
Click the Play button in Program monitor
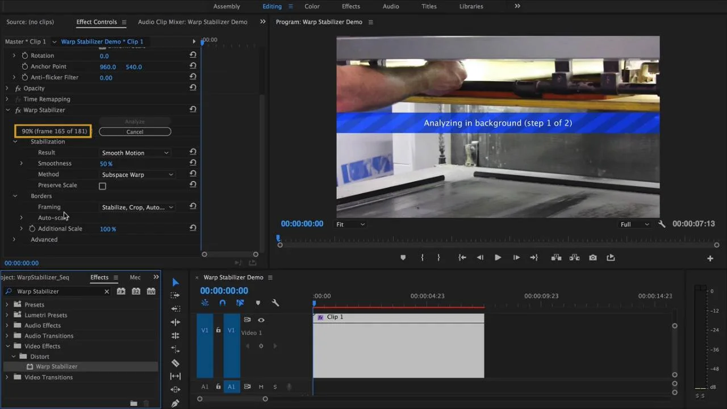pyautogui.click(x=498, y=257)
